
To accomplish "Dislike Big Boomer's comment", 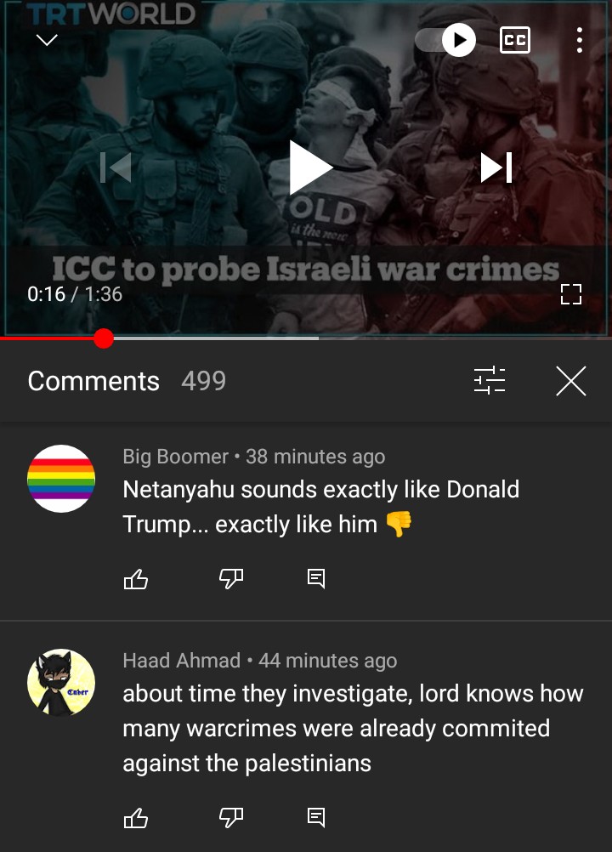I will [231, 579].
